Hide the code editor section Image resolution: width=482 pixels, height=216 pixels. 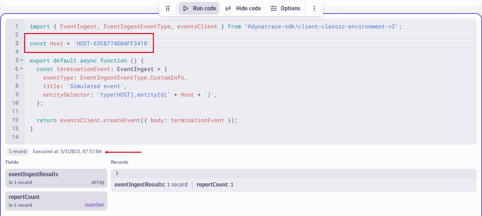point(243,9)
